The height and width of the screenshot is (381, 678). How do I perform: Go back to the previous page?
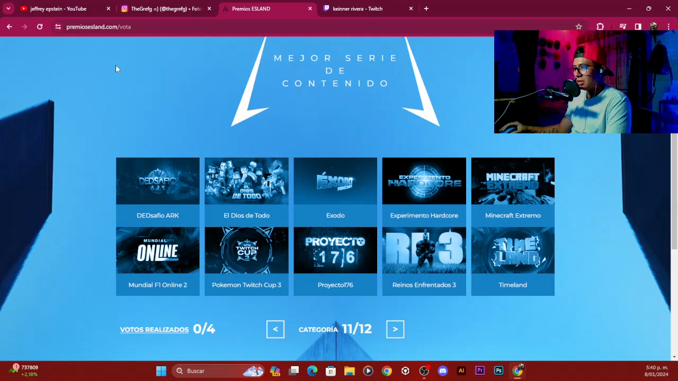click(10, 26)
